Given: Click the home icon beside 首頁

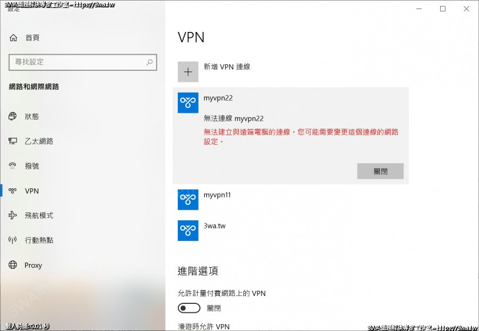Looking at the screenshot, I should [x=13, y=38].
